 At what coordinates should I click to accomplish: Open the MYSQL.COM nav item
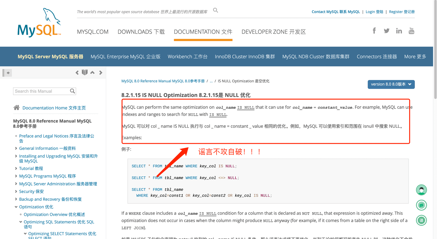pyautogui.click(x=93, y=32)
